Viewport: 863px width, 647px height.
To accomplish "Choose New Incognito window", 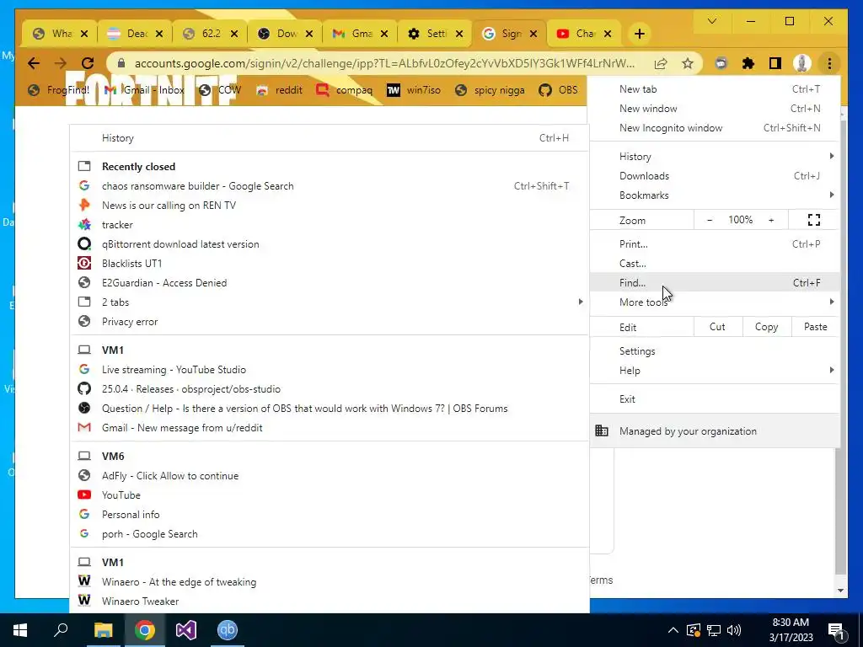I will (715, 128).
